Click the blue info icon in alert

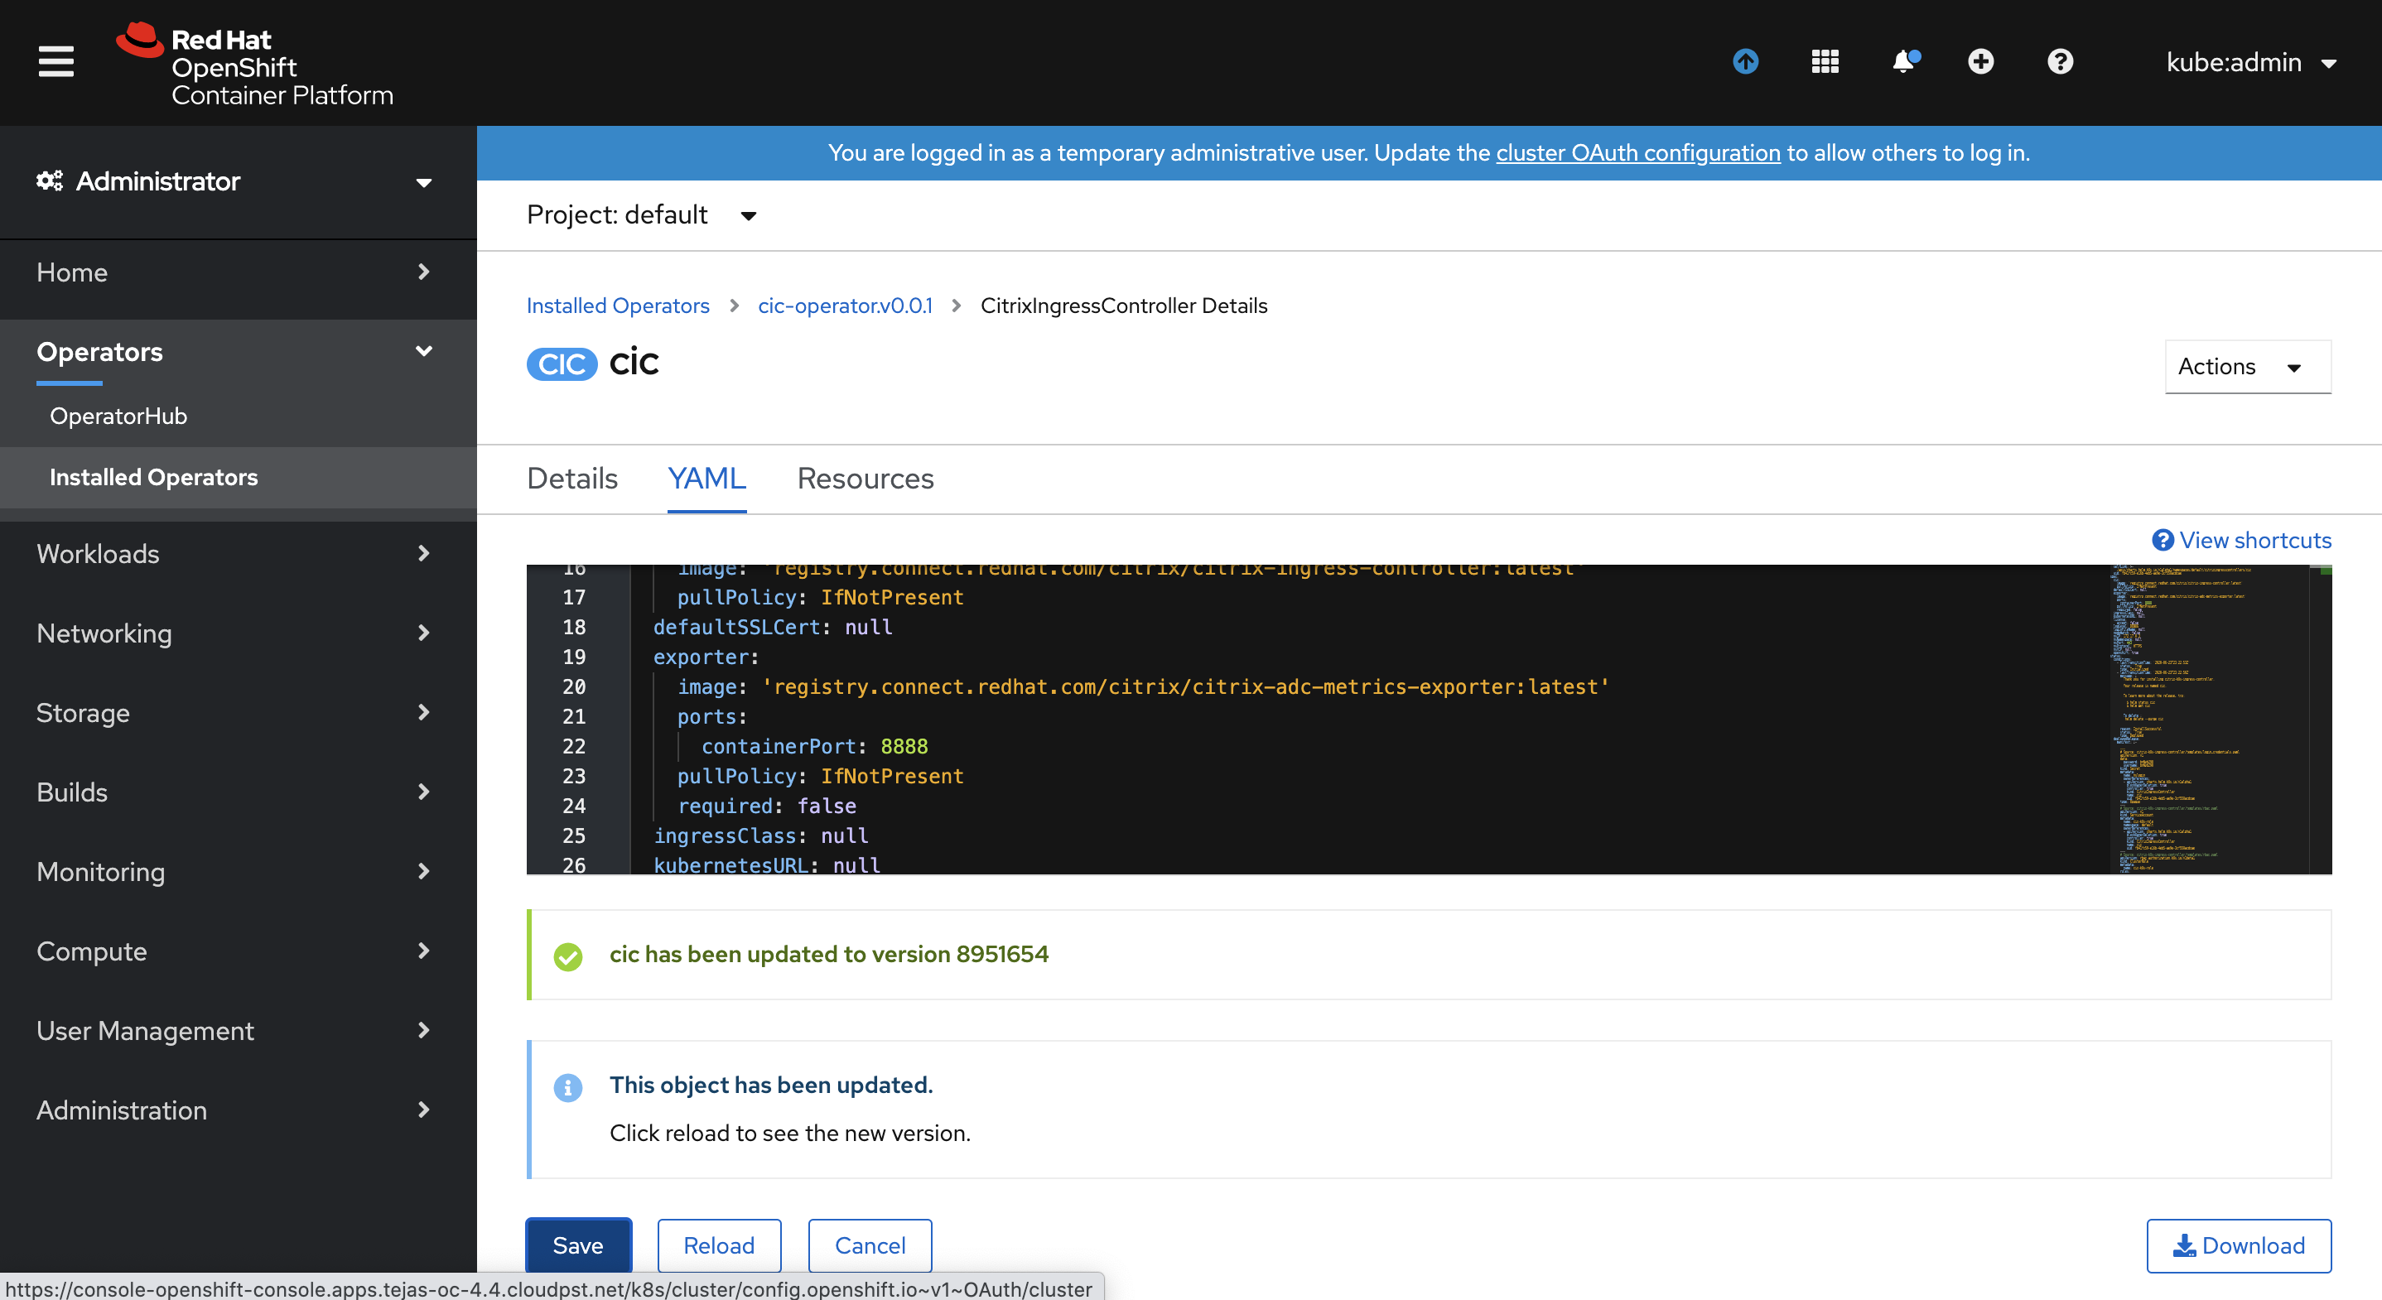pyautogui.click(x=568, y=1087)
